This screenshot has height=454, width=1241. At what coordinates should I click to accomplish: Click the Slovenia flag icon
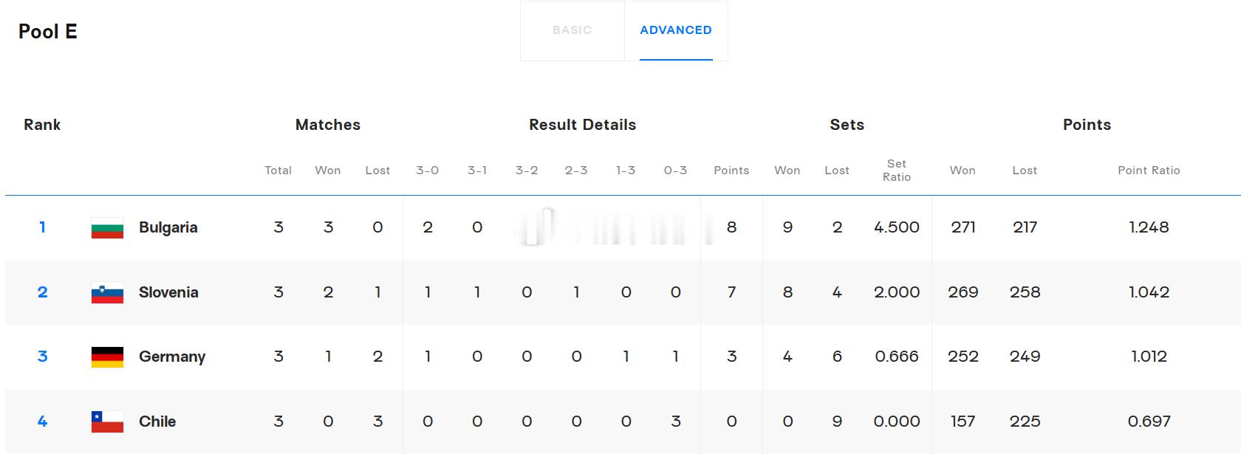107,293
